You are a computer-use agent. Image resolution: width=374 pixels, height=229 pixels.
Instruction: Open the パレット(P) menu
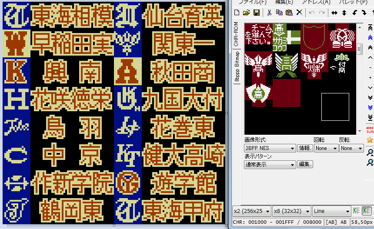(353, 2)
